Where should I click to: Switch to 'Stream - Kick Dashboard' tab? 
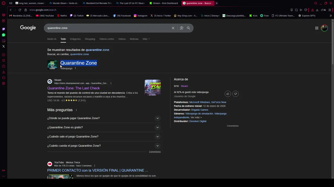(164, 3)
